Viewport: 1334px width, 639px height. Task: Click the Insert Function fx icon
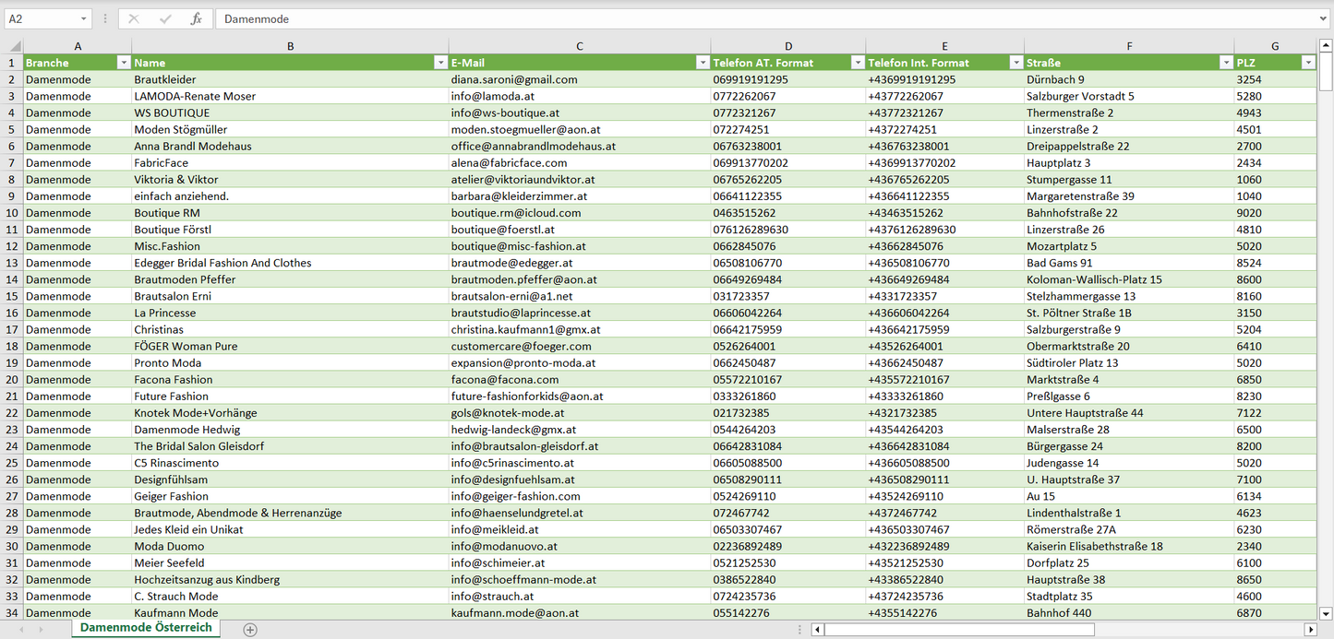click(x=196, y=18)
